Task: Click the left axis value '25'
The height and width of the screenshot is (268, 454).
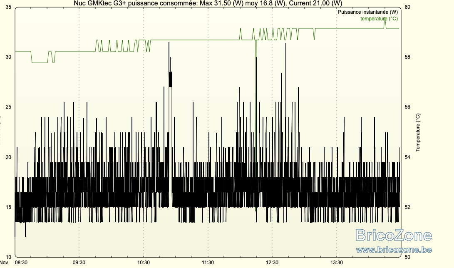Action: click(8, 107)
